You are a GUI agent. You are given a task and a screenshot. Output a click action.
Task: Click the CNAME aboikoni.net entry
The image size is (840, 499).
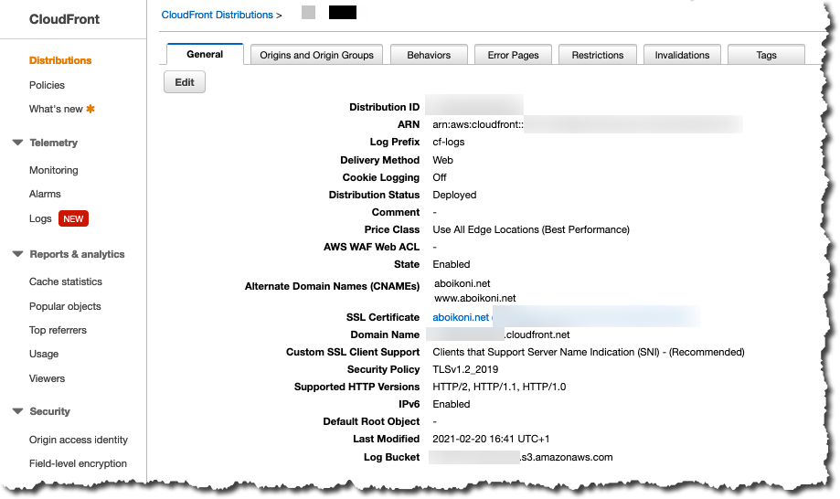click(462, 283)
